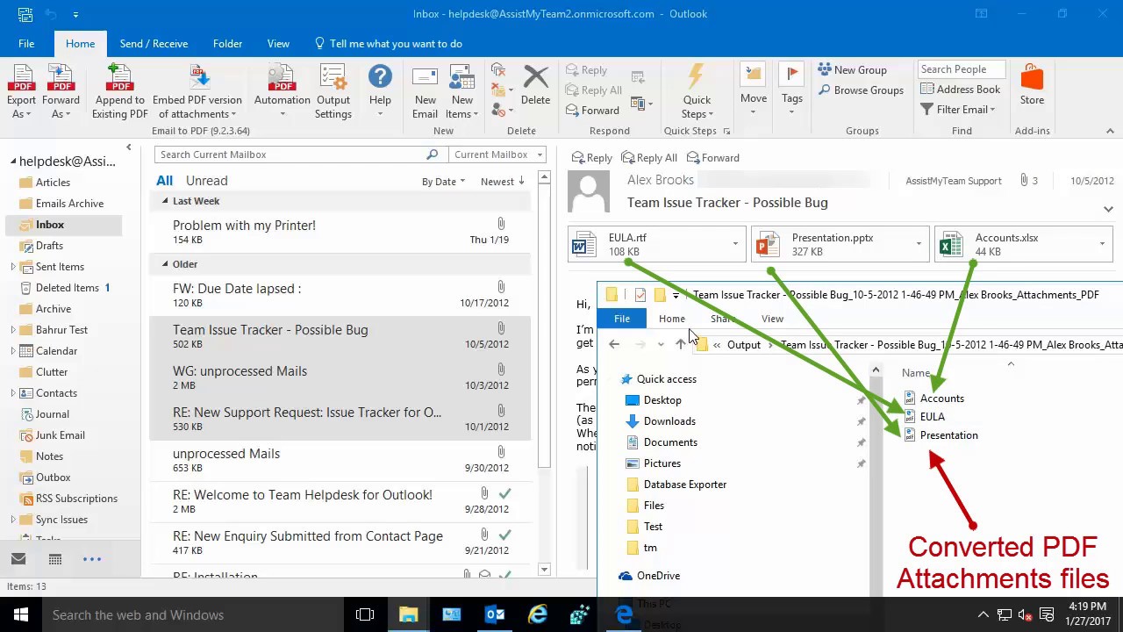This screenshot has width=1123, height=632.
Task: Open EULA.rtf attachment dropdown arrow
Action: 735,244
